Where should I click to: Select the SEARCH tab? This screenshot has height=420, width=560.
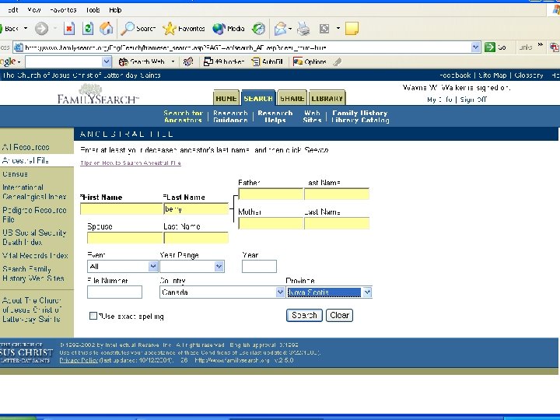(x=258, y=98)
